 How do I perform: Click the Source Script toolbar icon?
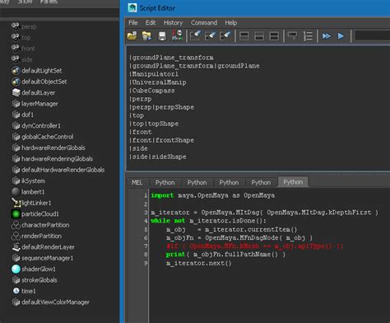click(146, 36)
